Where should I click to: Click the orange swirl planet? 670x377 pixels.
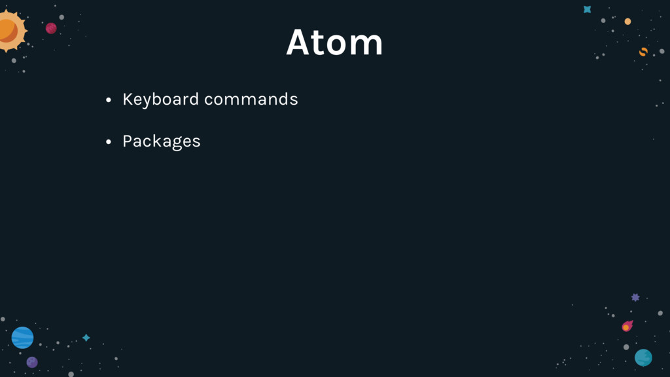tap(643, 52)
